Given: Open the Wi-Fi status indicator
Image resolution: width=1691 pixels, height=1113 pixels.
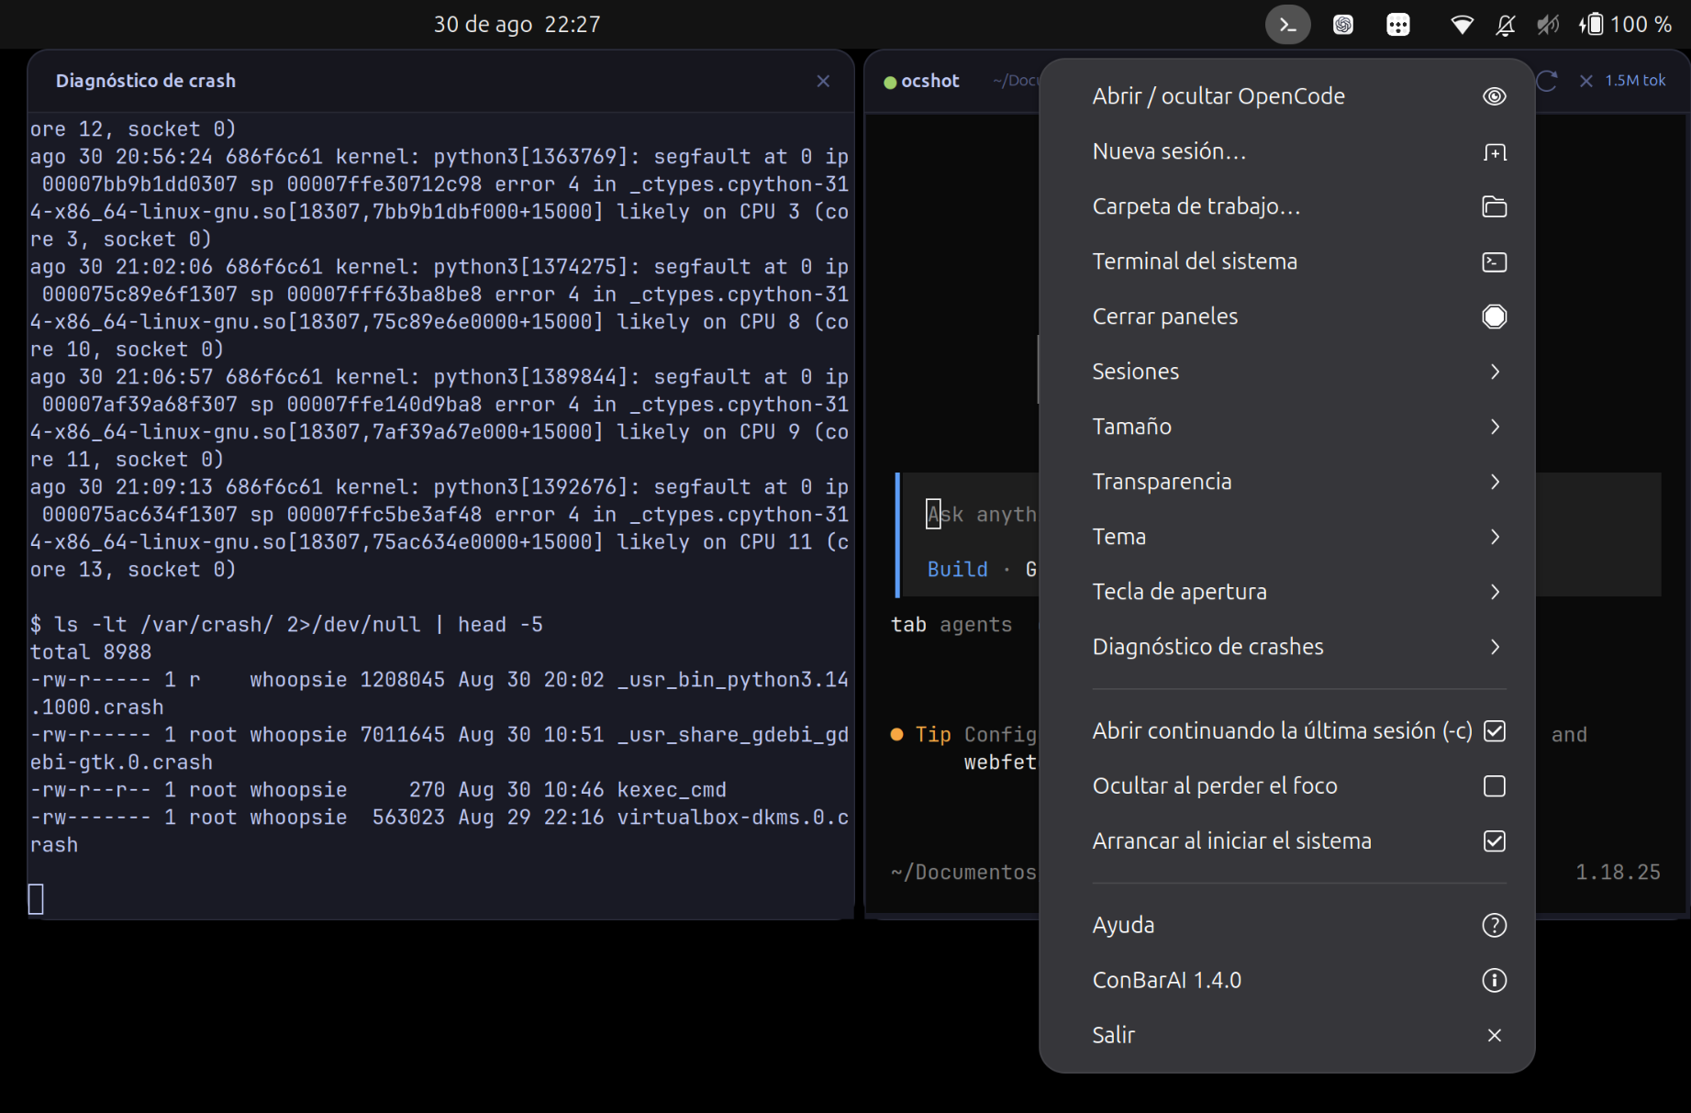Looking at the screenshot, I should (x=1462, y=25).
